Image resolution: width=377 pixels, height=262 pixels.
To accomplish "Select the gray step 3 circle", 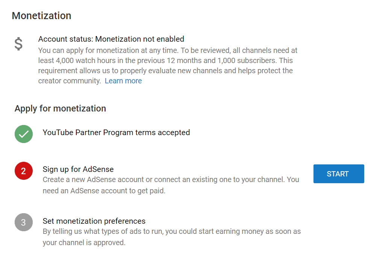I will click(x=24, y=222).
